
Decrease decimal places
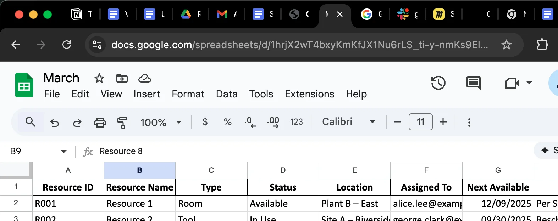[250, 122]
